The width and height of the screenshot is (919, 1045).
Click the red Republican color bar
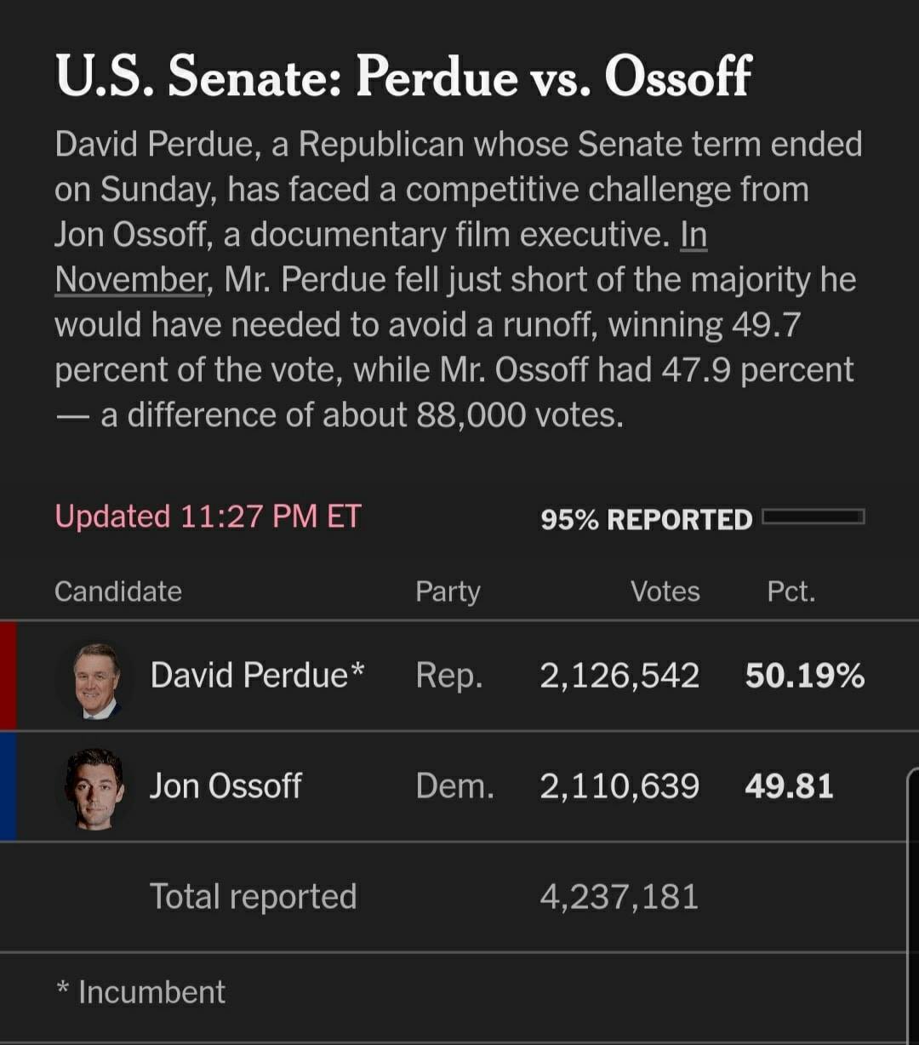[x=8, y=676]
